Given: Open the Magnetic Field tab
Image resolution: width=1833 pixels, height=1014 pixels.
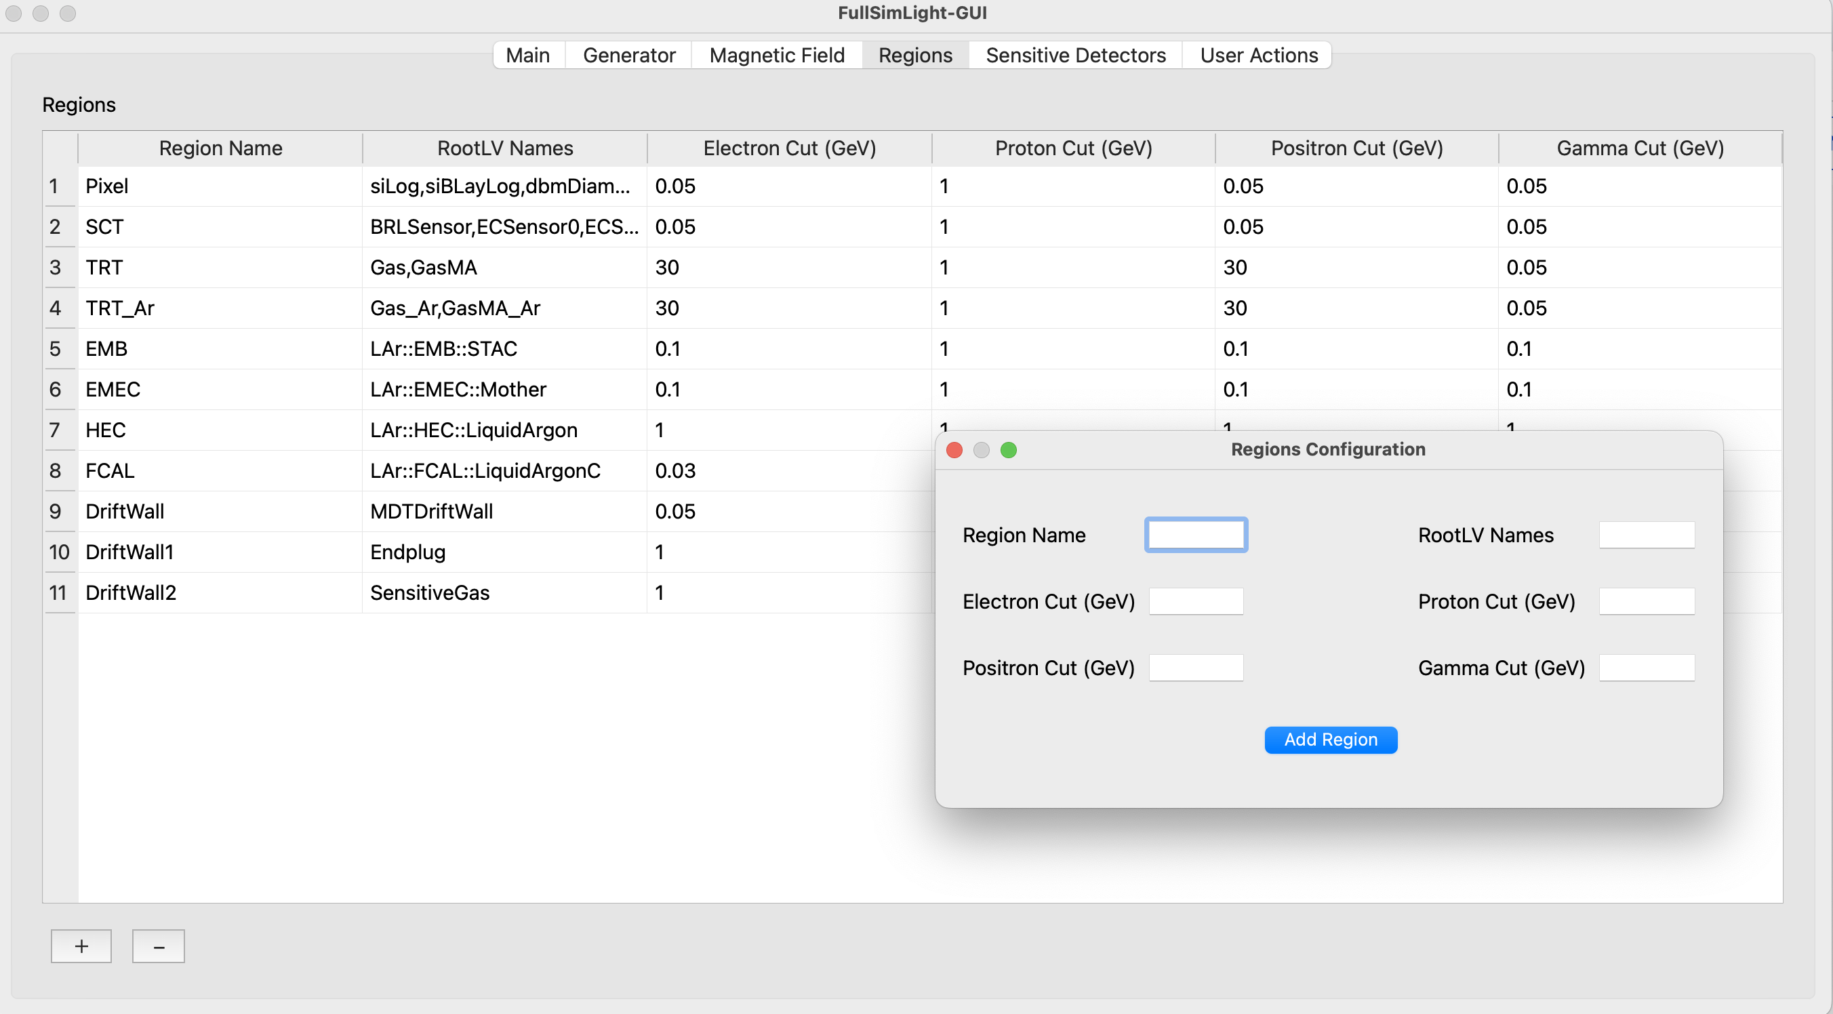Looking at the screenshot, I should 777,55.
